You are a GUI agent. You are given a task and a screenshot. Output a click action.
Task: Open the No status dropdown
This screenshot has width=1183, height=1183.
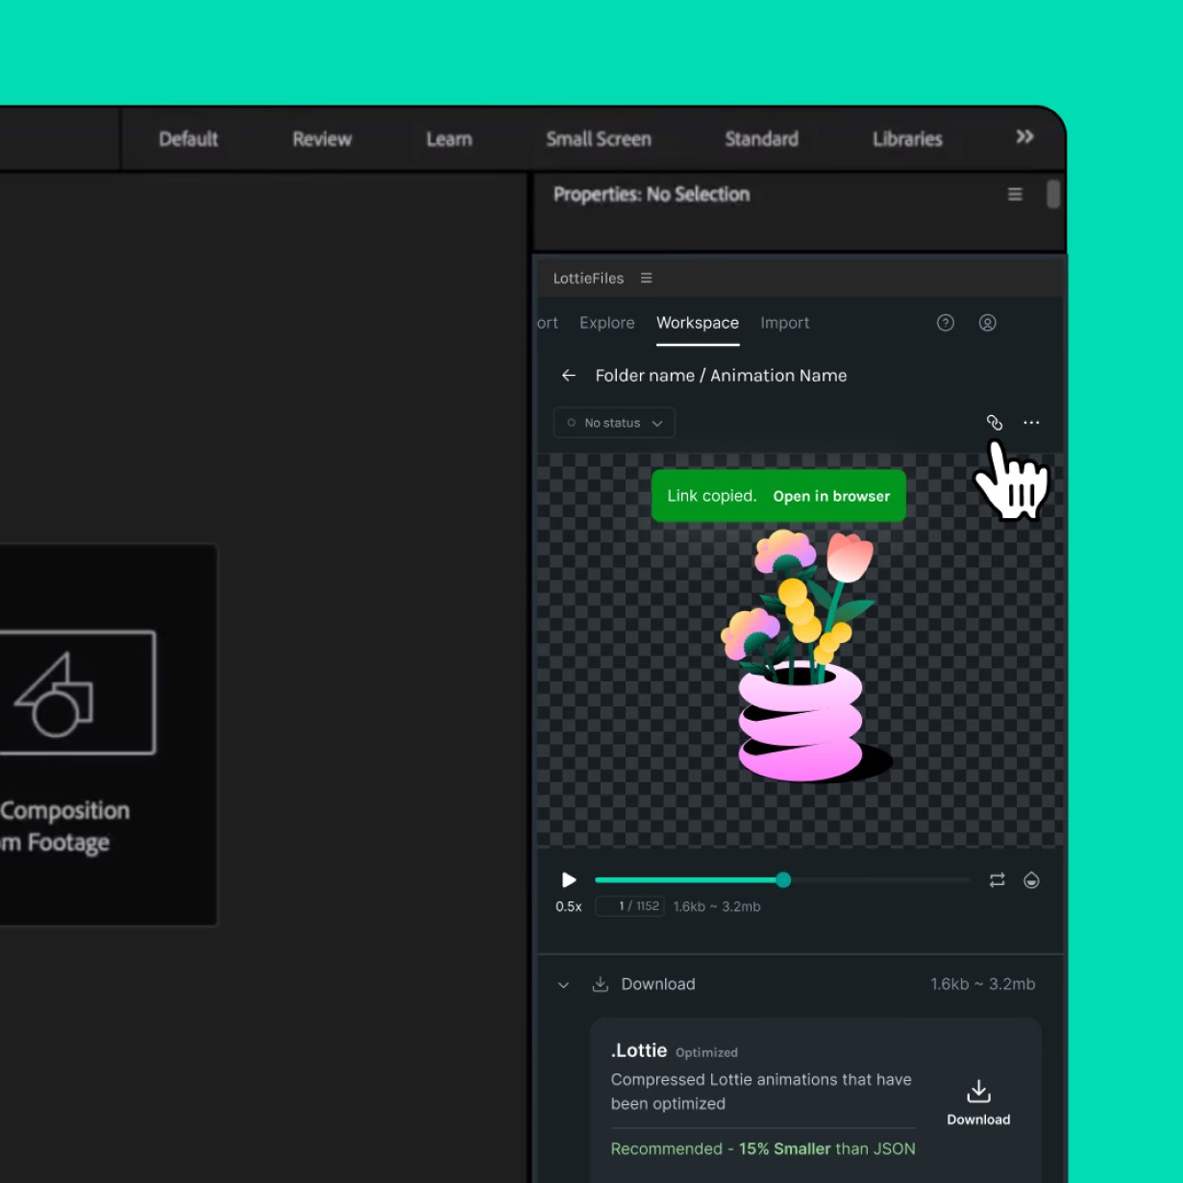[x=614, y=423]
